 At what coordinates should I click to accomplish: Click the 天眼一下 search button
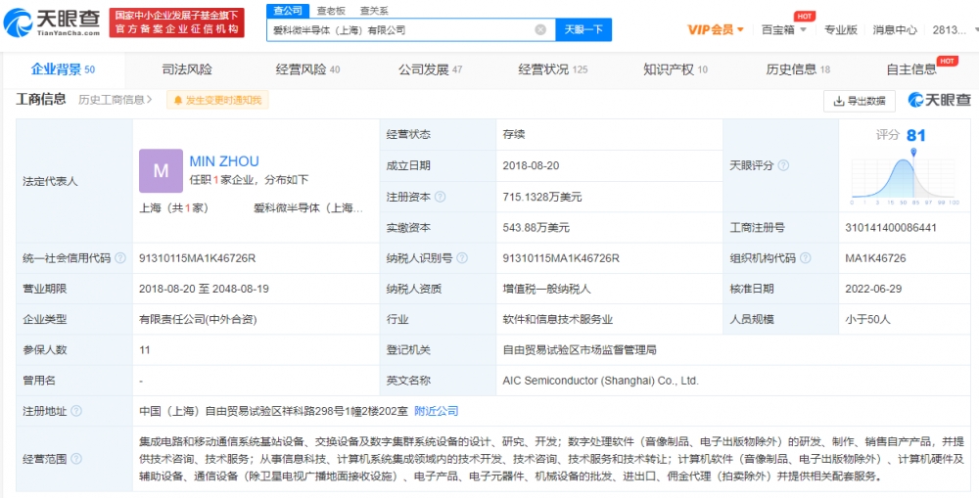click(583, 29)
